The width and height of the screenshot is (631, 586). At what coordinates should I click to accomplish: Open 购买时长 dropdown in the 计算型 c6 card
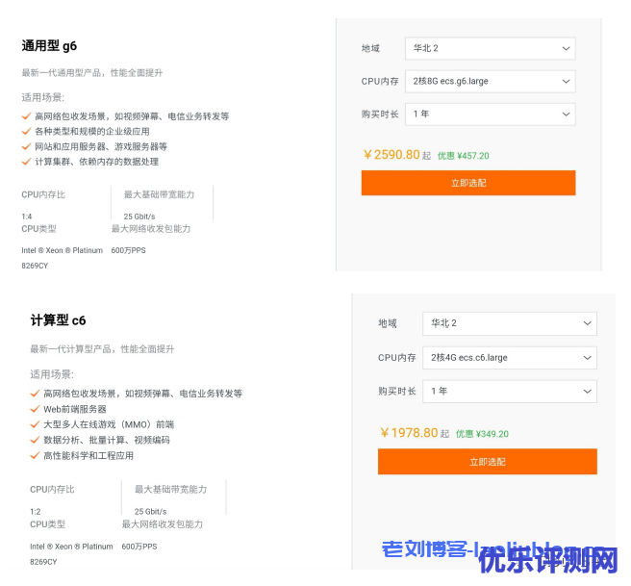point(510,391)
